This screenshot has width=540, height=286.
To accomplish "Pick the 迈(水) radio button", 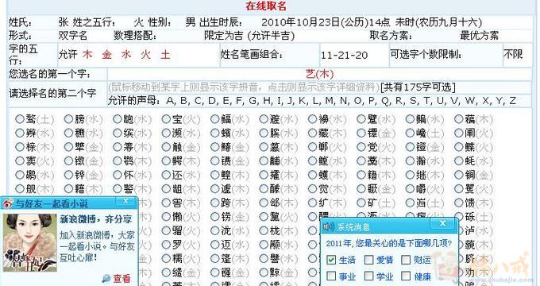I will (x=215, y=245).
